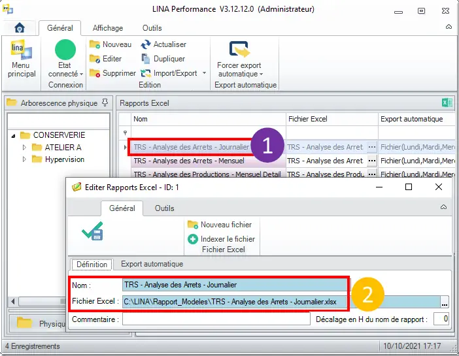The width and height of the screenshot is (459, 356).
Task: Click the filter icon in the grid filter row
Action: coord(125,133)
